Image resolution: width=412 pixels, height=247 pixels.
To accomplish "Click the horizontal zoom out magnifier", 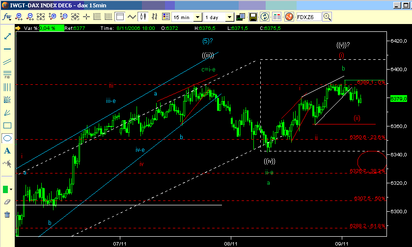I will 30,17.
